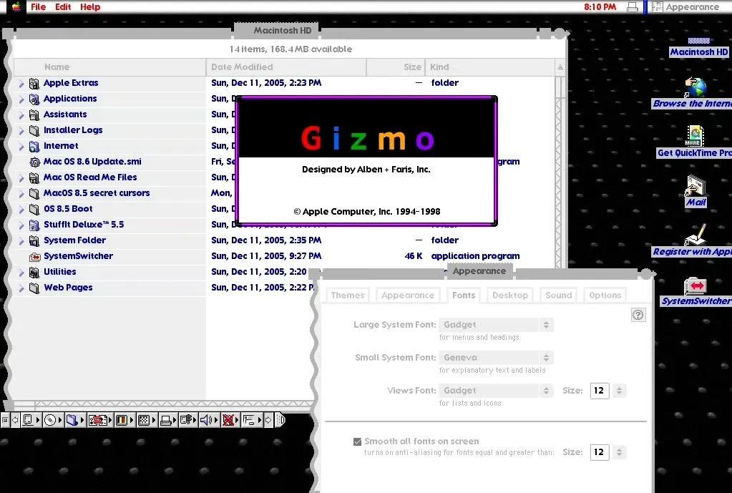
Task: Click the Views Font size stepper arrows
Action: tap(619, 390)
